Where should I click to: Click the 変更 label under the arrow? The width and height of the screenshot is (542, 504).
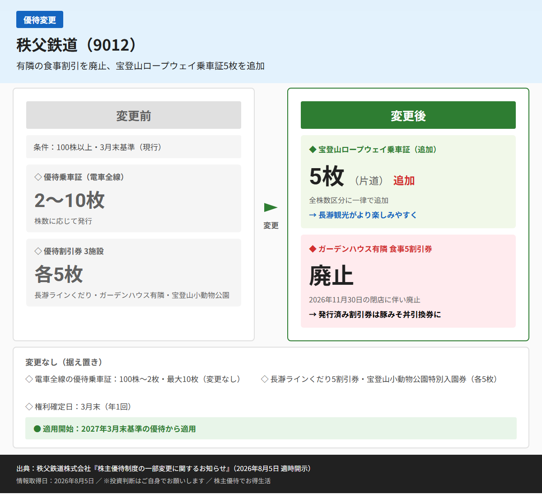click(271, 226)
